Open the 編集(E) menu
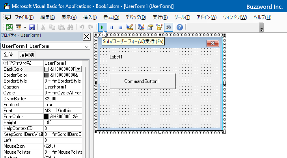Screen dimensions: 287x158 coord(48,17)
